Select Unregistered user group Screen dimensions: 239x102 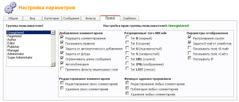pos(29,33)
